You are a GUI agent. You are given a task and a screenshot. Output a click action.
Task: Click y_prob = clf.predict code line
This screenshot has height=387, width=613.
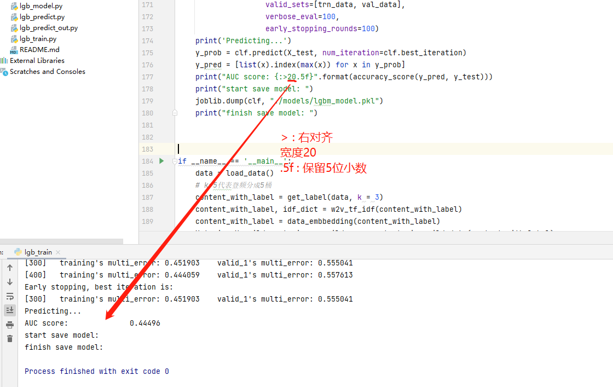click(331, 53)
